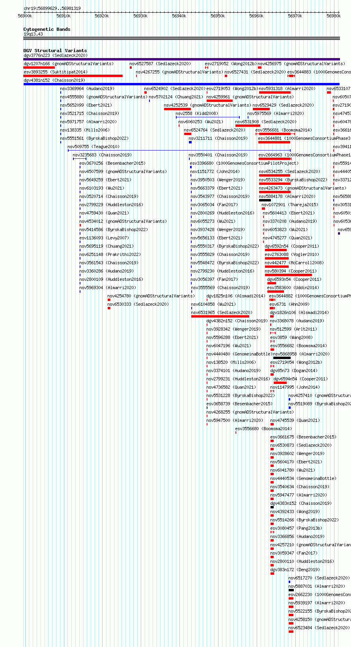351x647 pixels.
Task: Open esv2763088 (Vogler2010) variant
Action: coord(292,254)
